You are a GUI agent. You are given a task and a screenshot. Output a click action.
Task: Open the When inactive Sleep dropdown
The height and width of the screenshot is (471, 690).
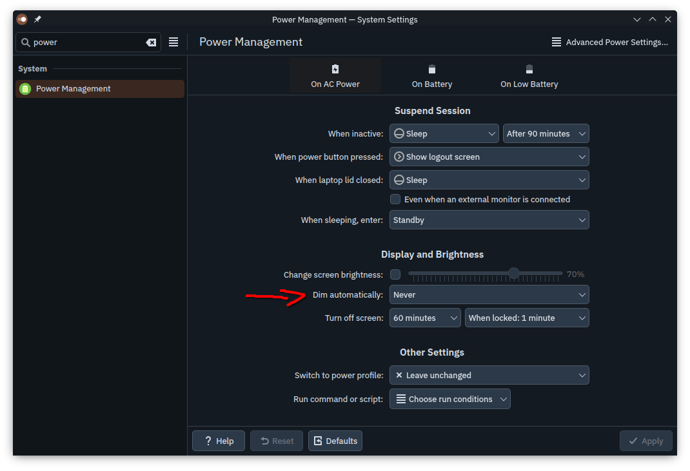coord(444,134)
